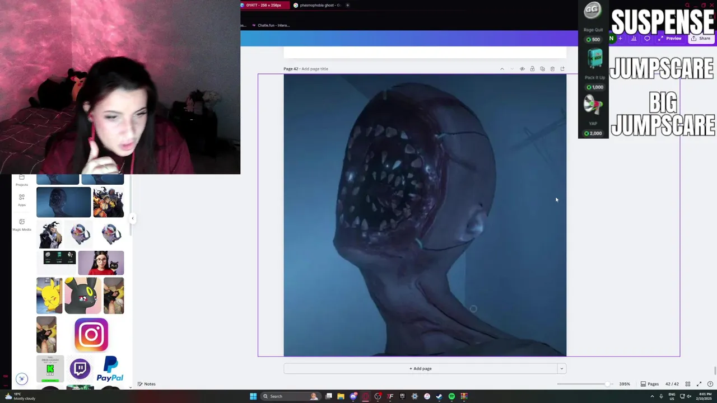717x403 pixels.
Task: Select the PayPal logo upload
Action: point(110,369)
